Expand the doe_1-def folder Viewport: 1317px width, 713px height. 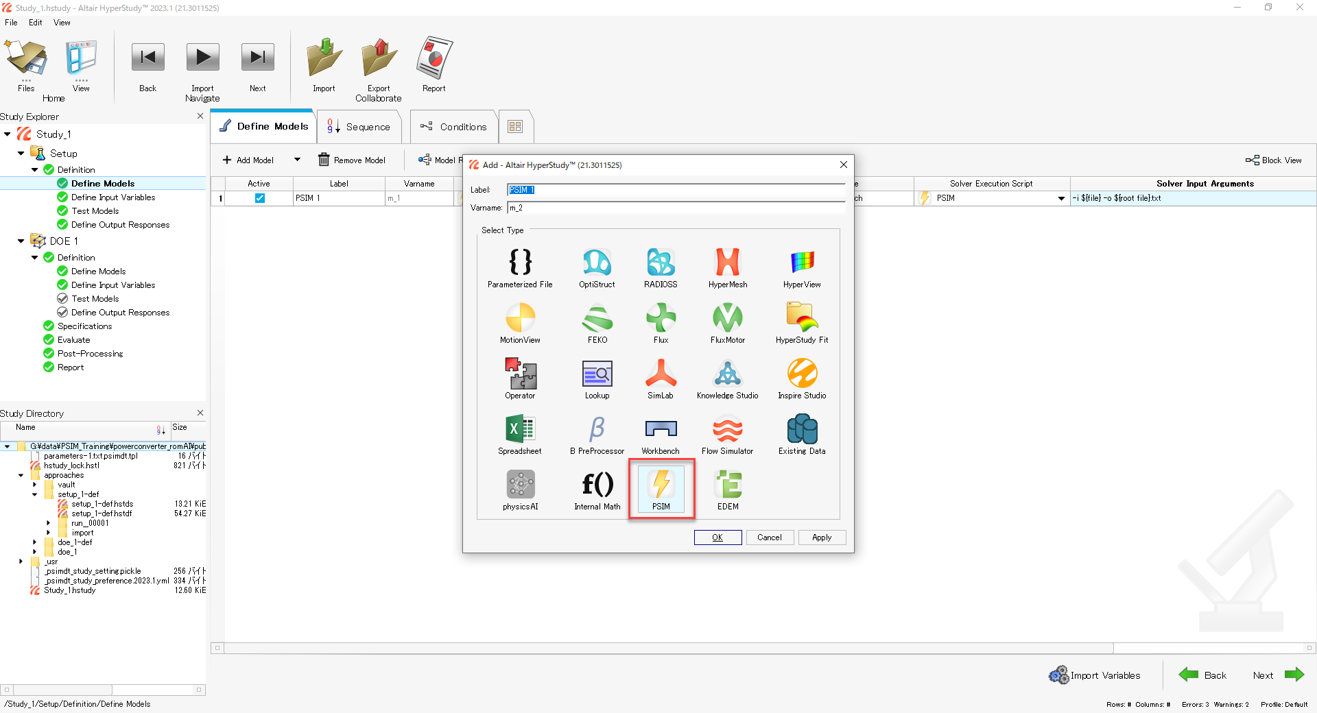tap(34, 542)
